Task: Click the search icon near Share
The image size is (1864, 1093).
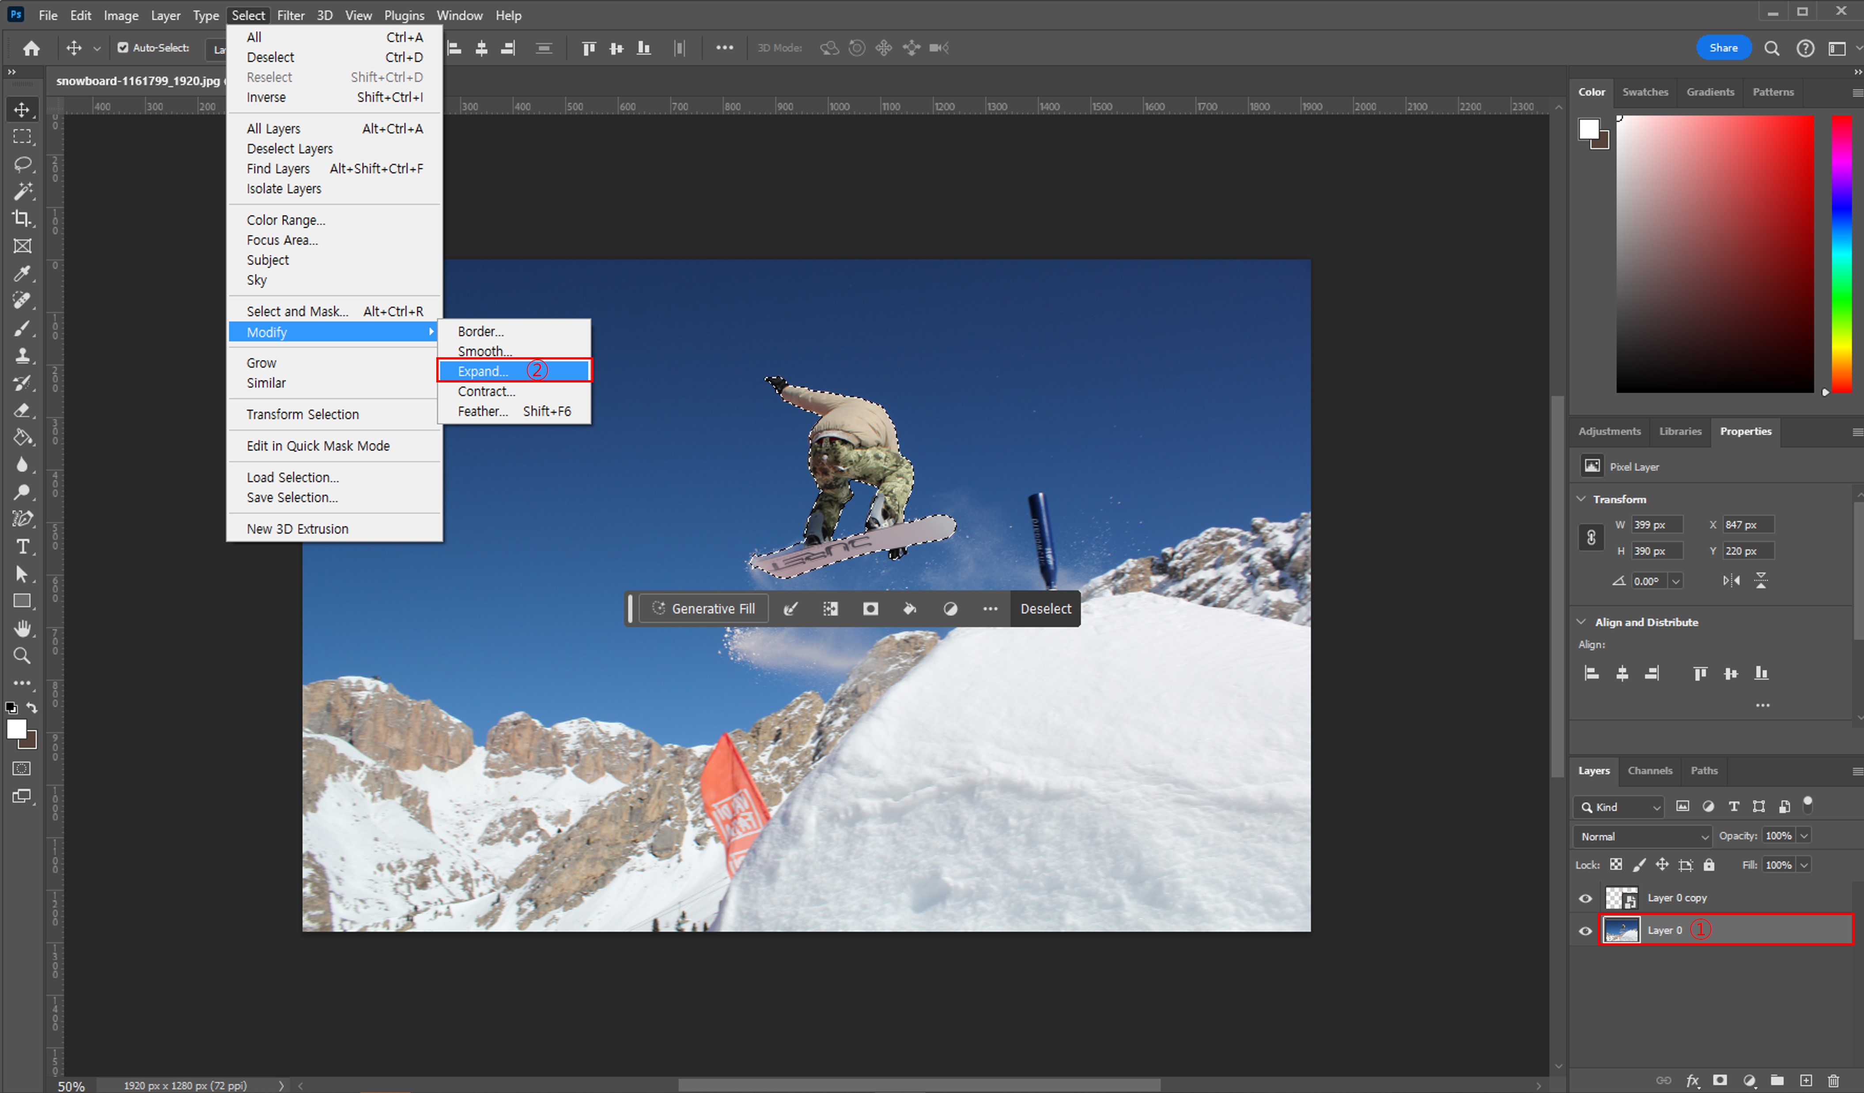Action: [1772, 48]
